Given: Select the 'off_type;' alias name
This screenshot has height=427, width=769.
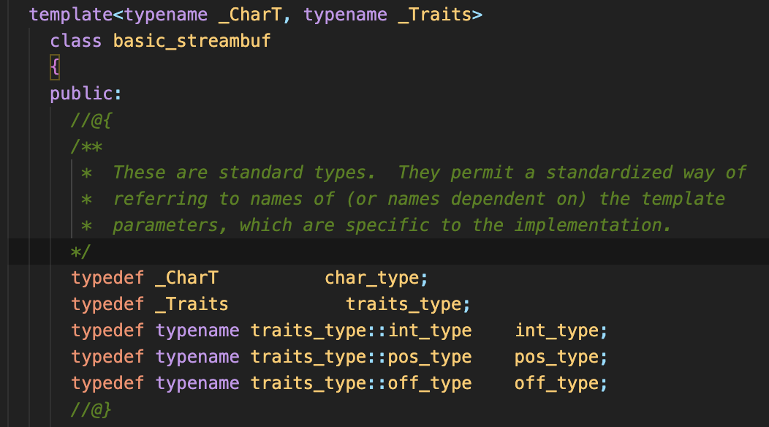Looking at the screenshot, I should click(561, 383).
